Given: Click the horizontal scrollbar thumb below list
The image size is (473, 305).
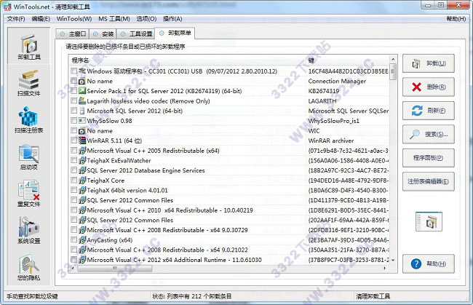Looking at the screenshot, I should (x=115, y=268).
